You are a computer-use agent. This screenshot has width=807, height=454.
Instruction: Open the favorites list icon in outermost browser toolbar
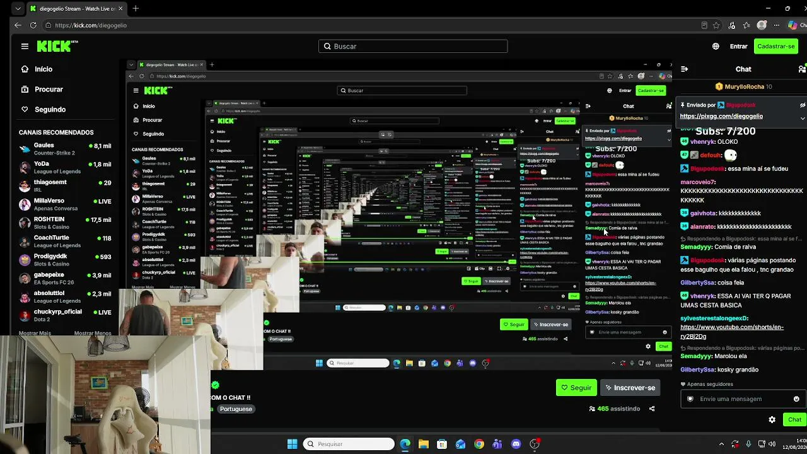[746, 25]
